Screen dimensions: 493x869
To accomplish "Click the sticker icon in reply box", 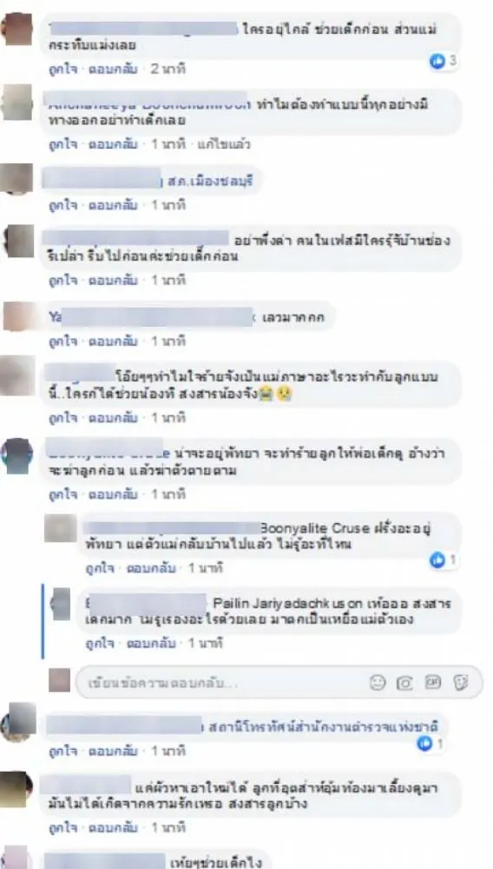I will click(461, 683).
